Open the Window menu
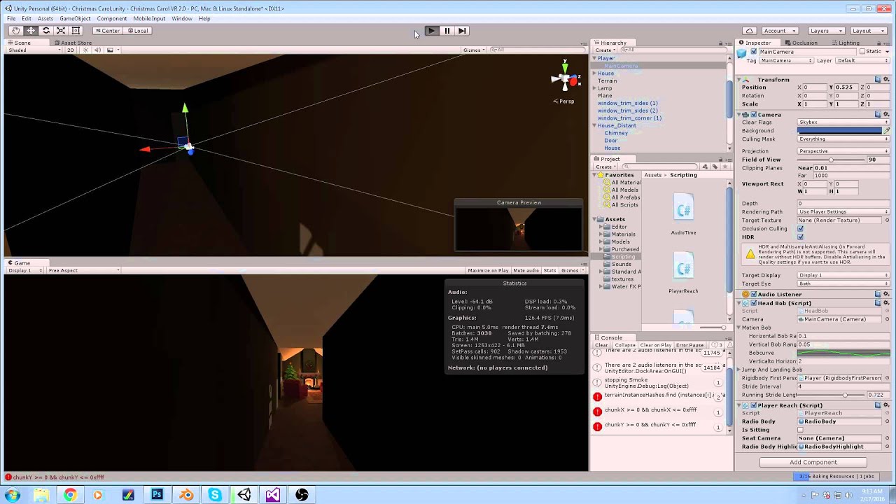896x504 pixels. click(182, 19)
